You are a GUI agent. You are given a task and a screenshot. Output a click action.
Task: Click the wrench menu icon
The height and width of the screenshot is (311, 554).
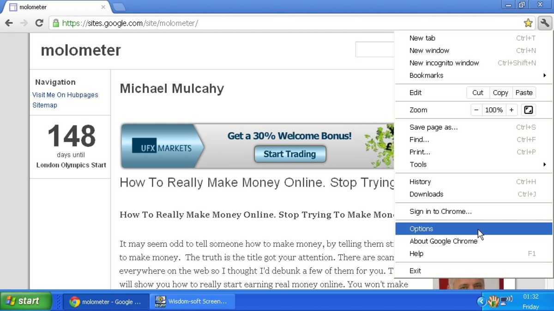click(545, 23)
